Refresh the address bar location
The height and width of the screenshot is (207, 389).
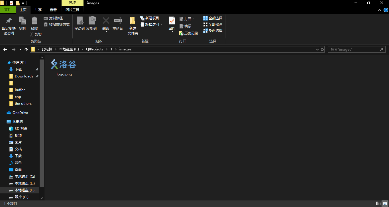click(x=322, y=50)
